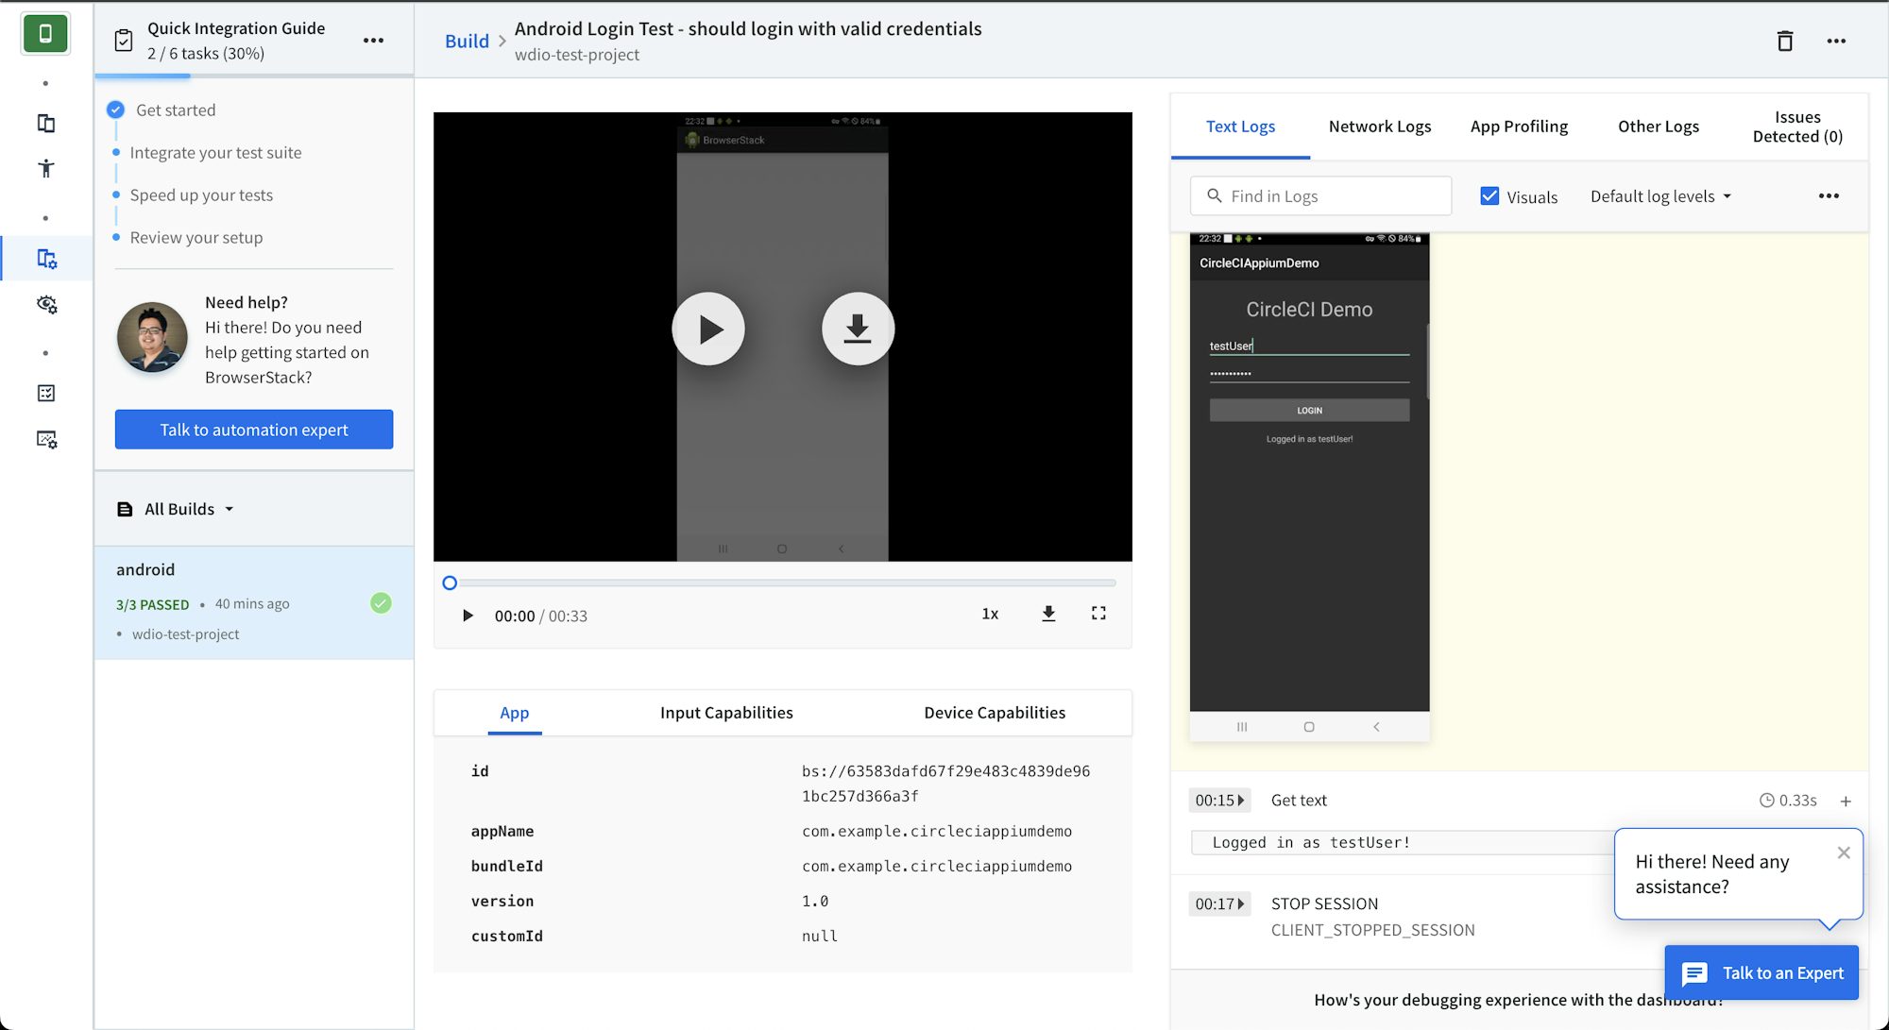This screenshot has width=1889, height=1030.
Task: Open the Default log levels dropdown
Action: pos(1659,195)
